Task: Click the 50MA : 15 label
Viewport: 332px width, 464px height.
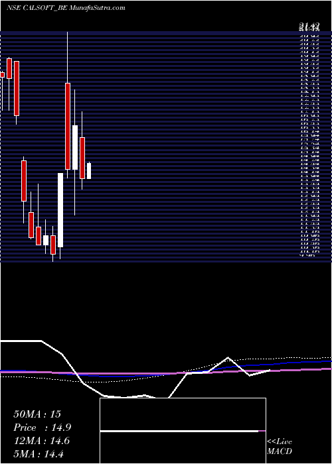Action: pyautogui.click(x=37, y=414)
